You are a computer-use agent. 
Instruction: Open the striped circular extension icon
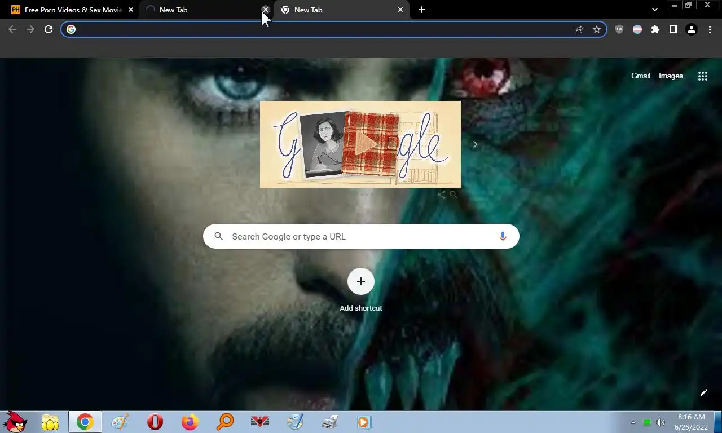[637, 29]
